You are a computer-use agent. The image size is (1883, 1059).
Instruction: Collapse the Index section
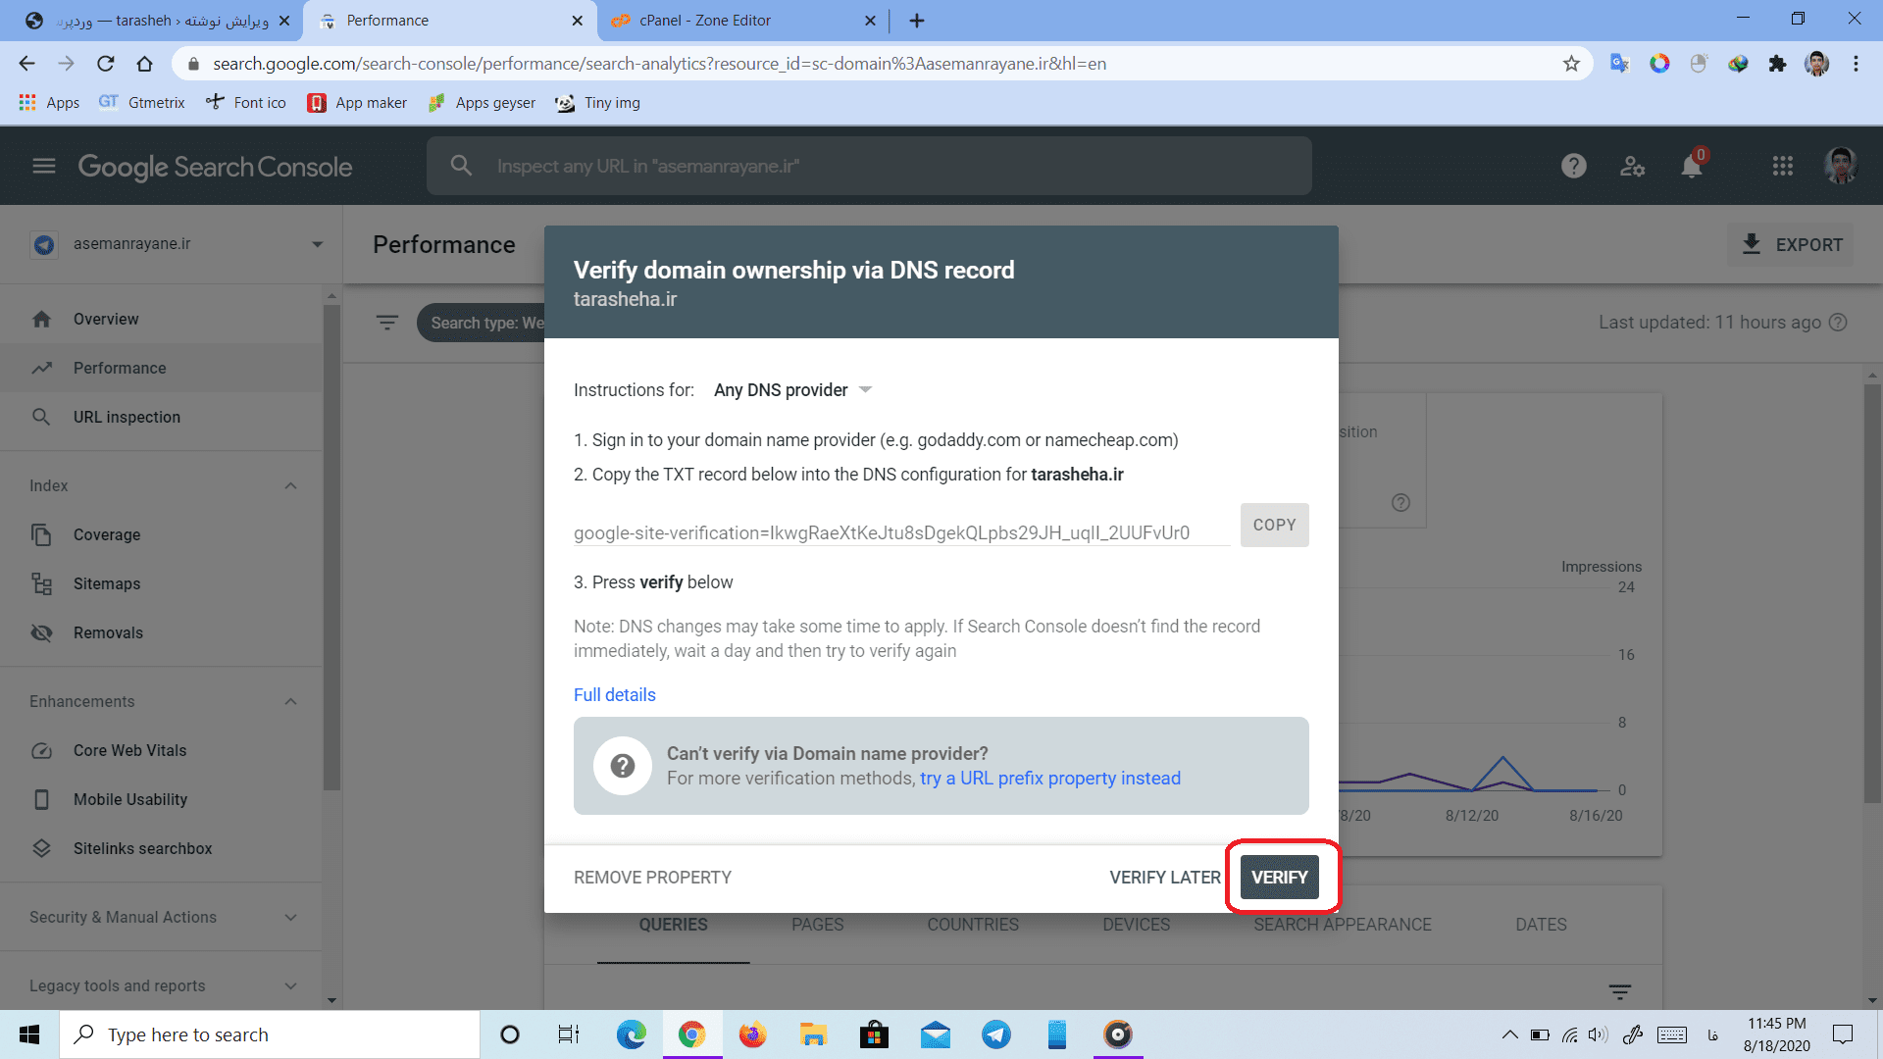290,486
